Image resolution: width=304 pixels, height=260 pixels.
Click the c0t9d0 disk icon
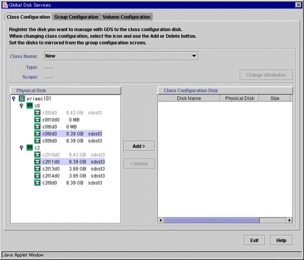[x=37, y=141]
